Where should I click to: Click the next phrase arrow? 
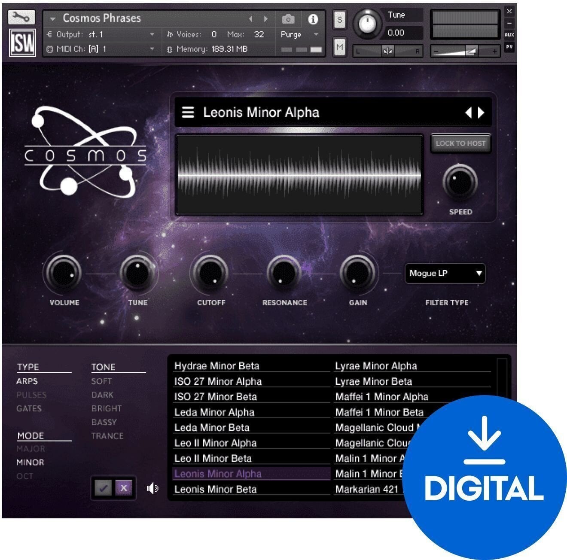coord(481,112)
